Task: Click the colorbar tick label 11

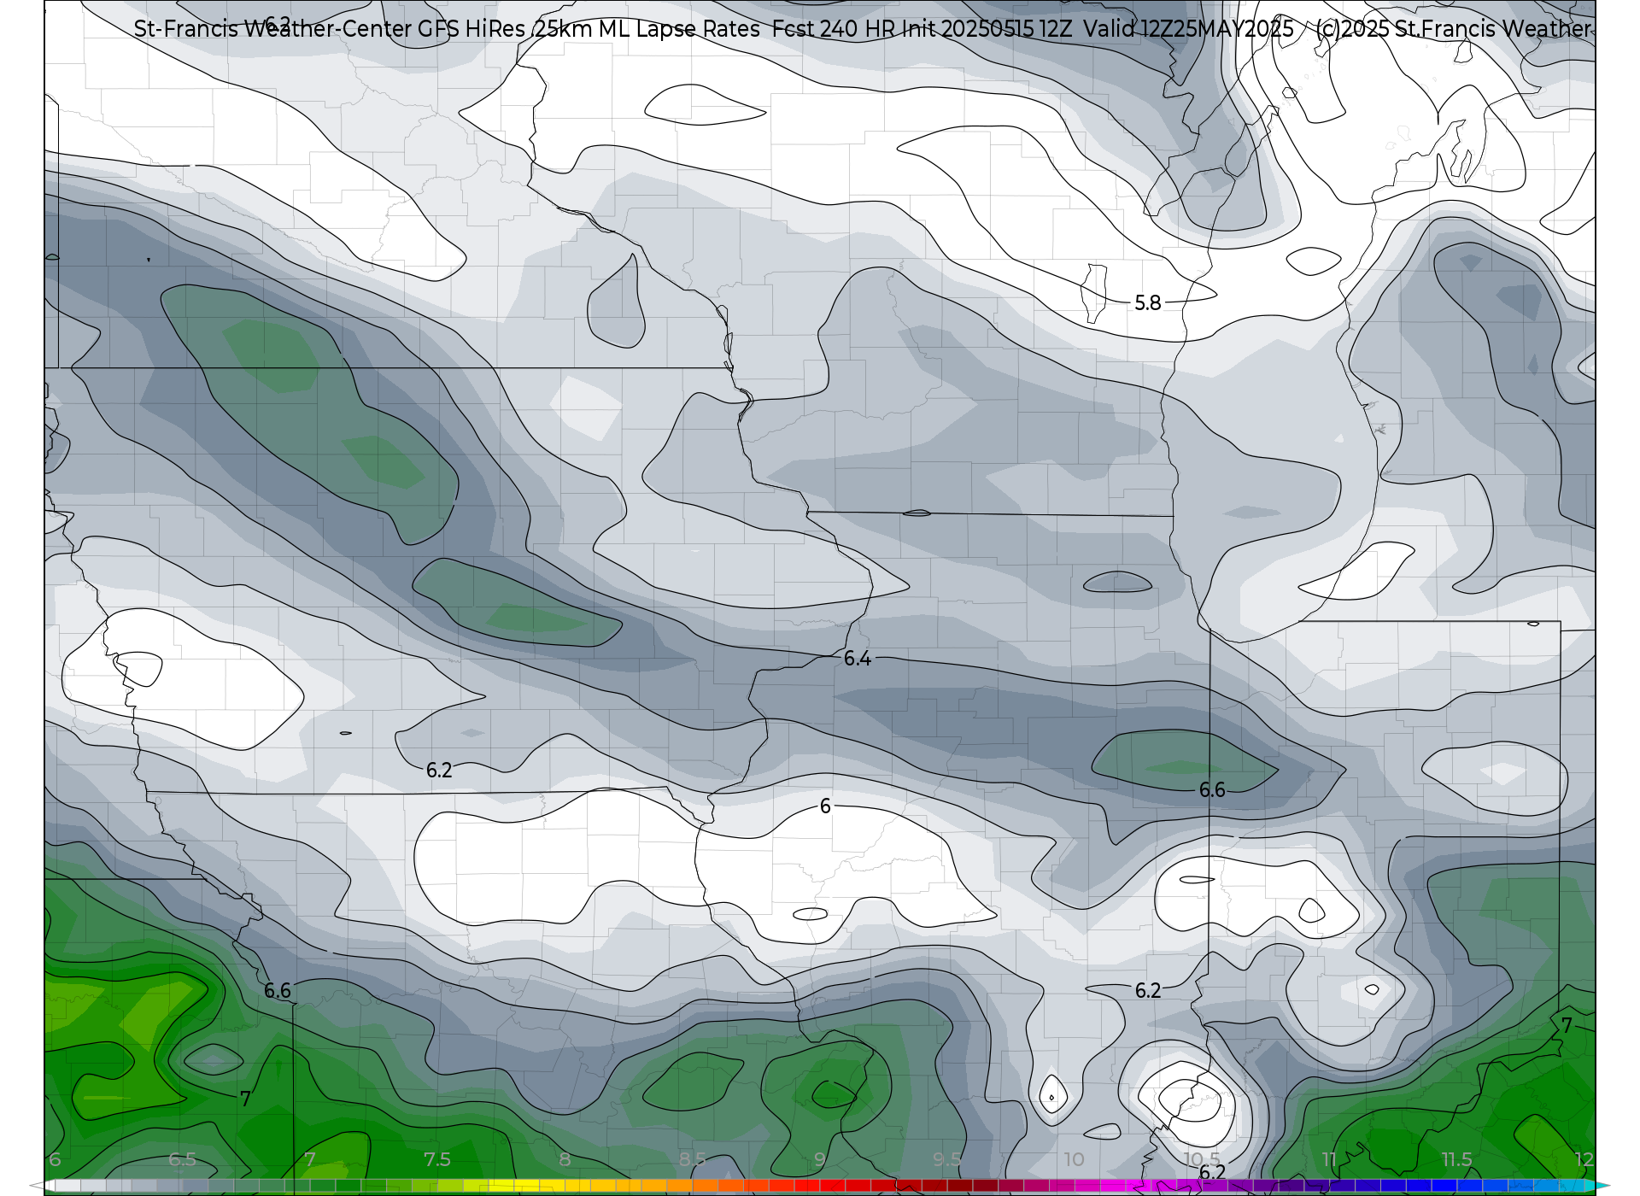Action: (1329, 1159)
